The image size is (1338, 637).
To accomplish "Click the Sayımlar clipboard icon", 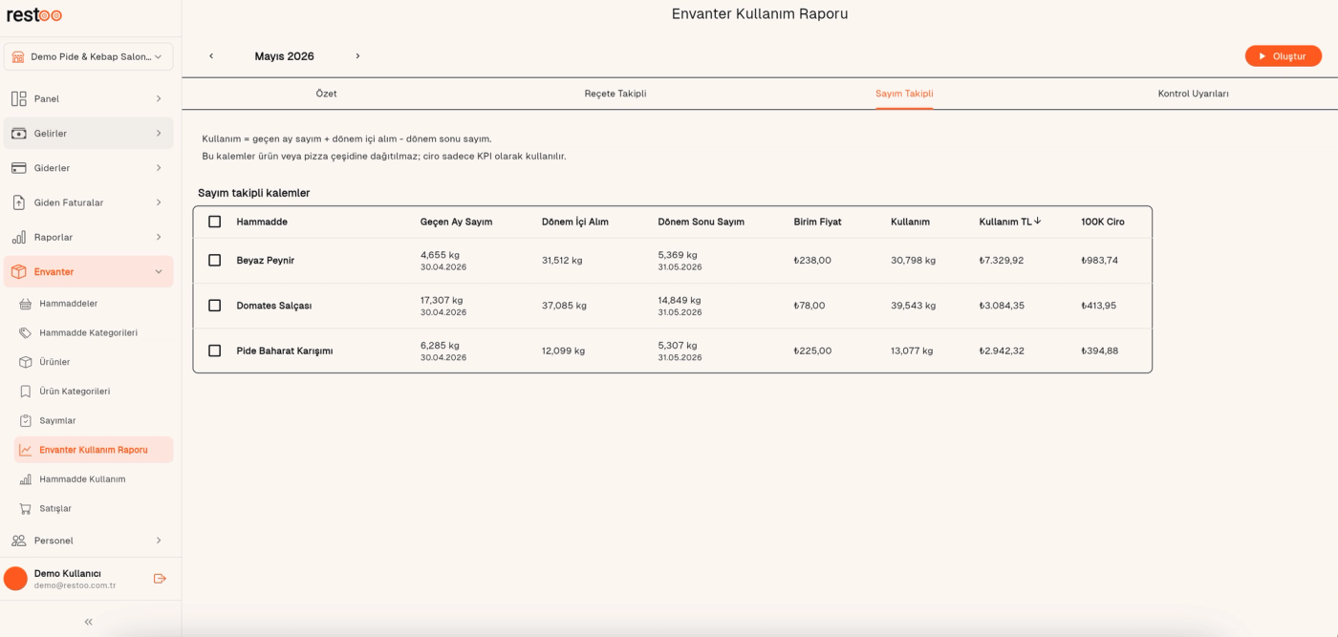I will point(26,421).
